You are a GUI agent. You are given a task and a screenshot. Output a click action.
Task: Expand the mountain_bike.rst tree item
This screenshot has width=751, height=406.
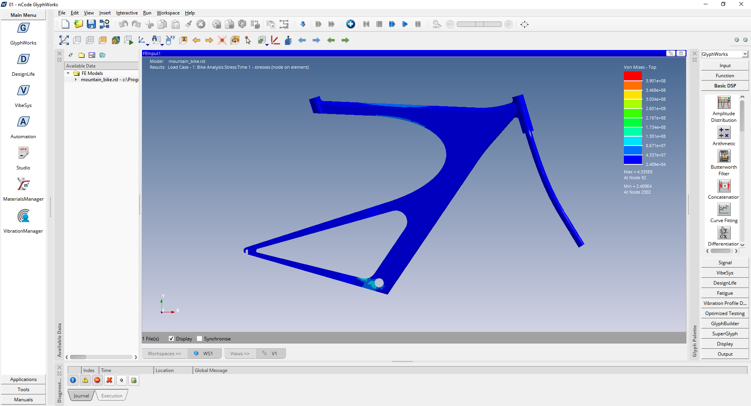76,79
